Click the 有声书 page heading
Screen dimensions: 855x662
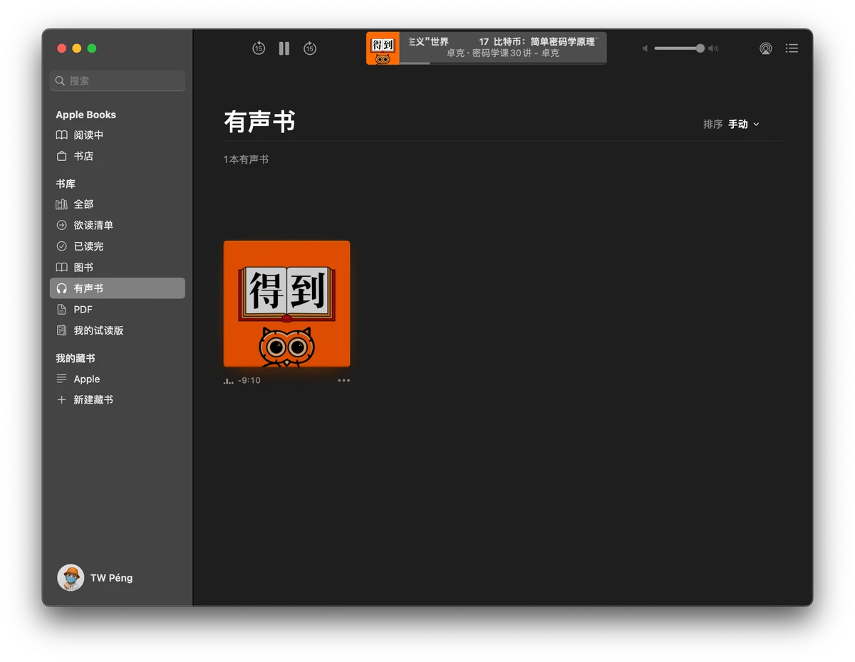259,122
